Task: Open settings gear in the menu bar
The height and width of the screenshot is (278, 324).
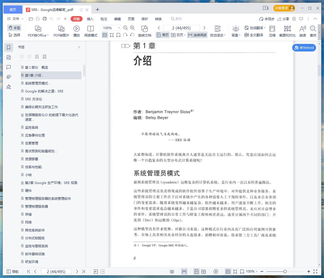Action: click(294, 19)
